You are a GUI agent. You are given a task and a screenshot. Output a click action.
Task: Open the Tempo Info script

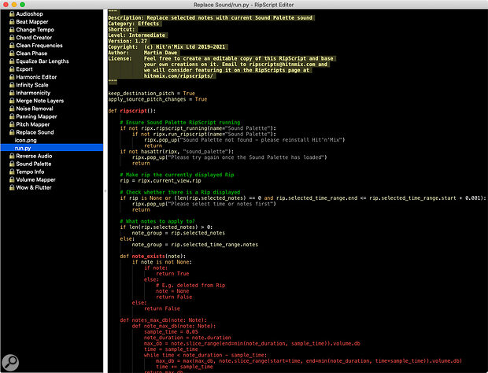click(x=30, y=172)
